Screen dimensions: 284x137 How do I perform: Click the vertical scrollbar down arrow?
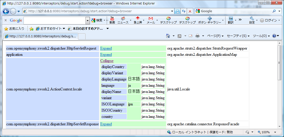[x=279, y=127]
